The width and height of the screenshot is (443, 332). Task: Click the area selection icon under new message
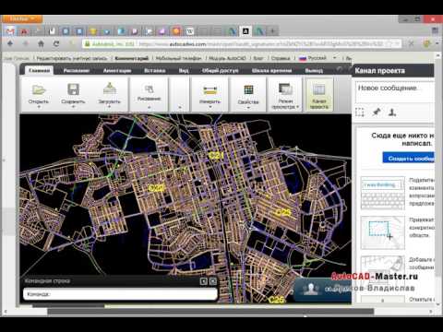(x=360, y=113)
